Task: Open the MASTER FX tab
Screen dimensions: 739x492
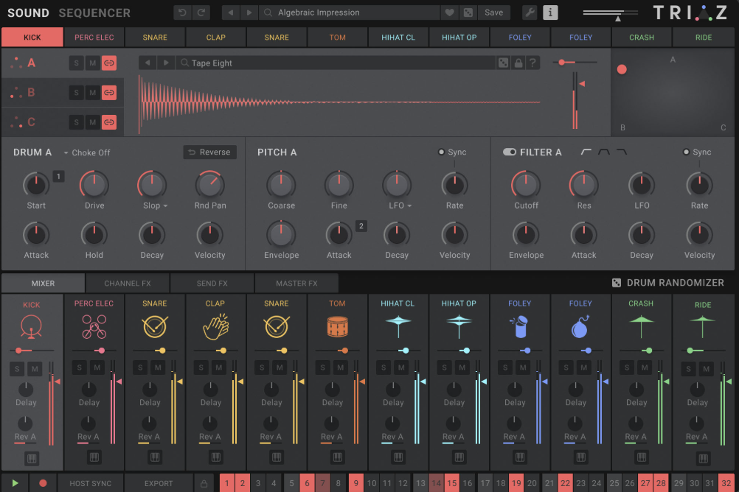Action: pos(296,284)
